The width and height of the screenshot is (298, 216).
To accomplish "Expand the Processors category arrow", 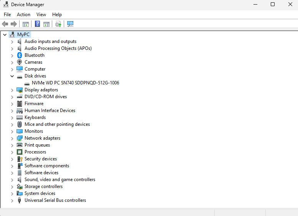I will (12, 152).
